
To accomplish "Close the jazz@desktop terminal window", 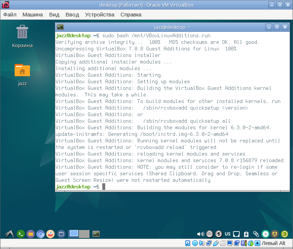I will (285, 27).
